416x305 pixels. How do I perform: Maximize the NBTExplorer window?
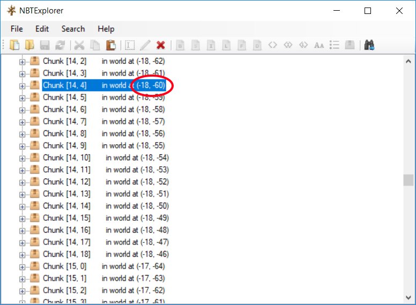pyautogui.click(x=368, y=11)
